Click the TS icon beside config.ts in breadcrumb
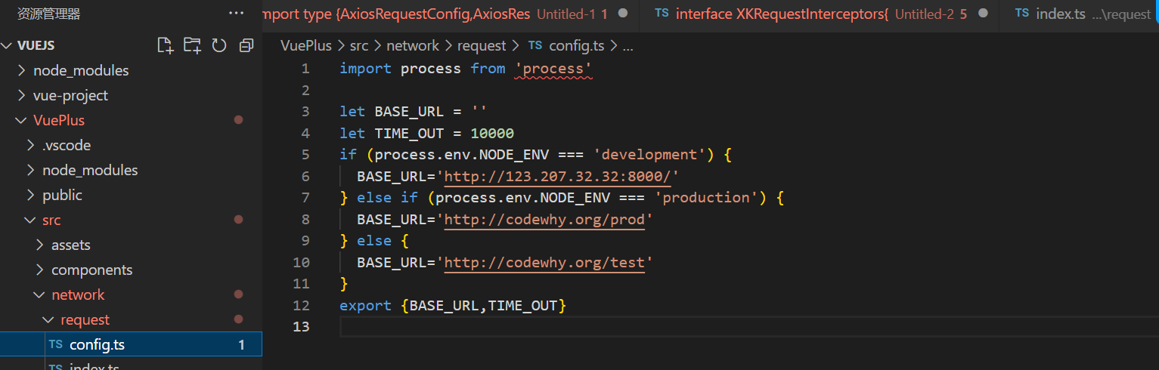Viewport: 1159px width, 370px height. (x=535, y=45)
